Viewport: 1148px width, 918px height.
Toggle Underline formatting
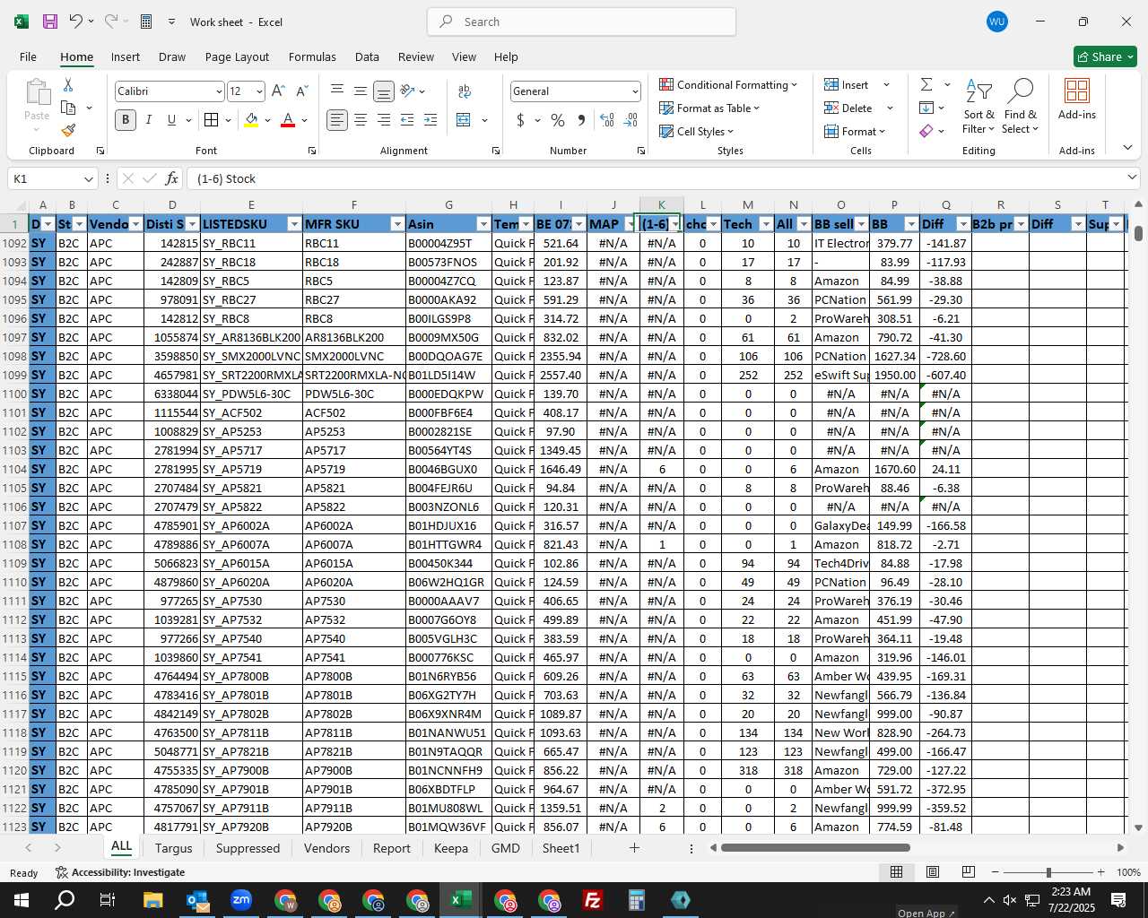171,120
